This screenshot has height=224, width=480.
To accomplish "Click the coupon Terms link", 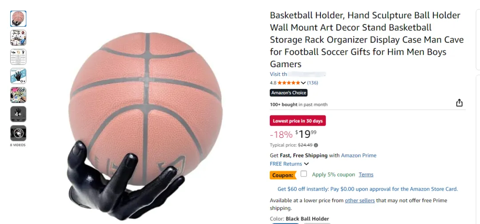I will tap(366, 175).
